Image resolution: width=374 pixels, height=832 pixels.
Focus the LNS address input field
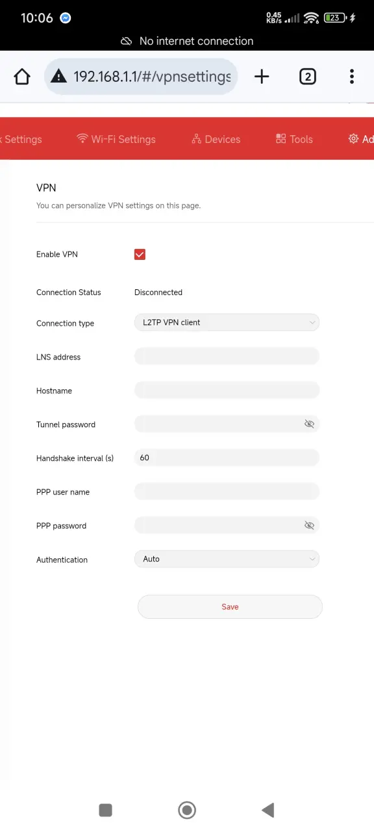tap(227, 356)
